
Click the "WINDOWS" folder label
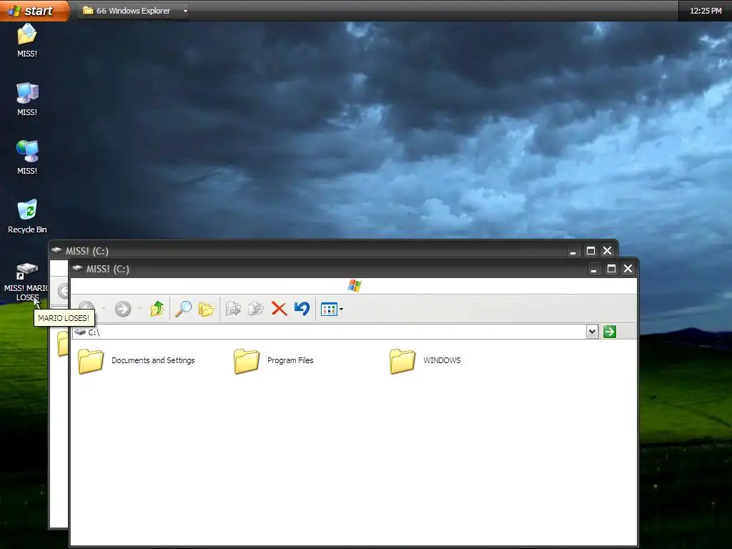[x=442, y=360]
